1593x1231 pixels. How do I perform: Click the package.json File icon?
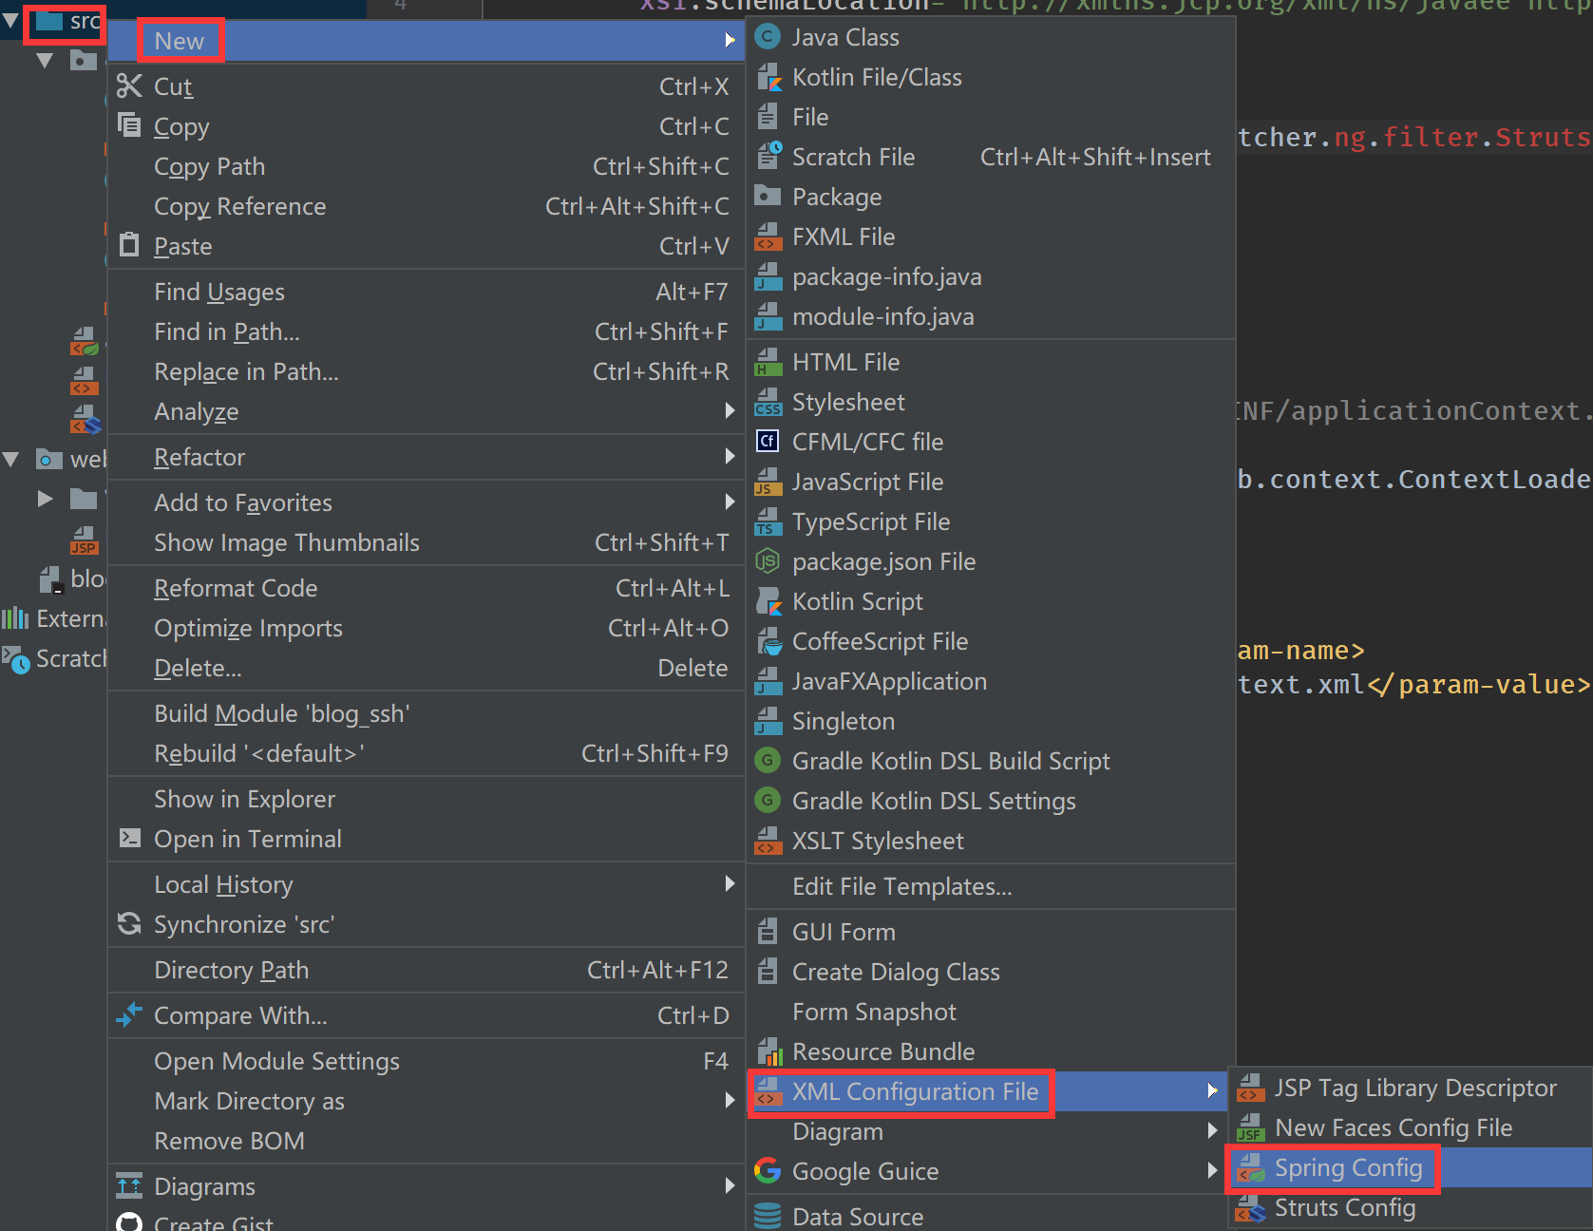768,561
